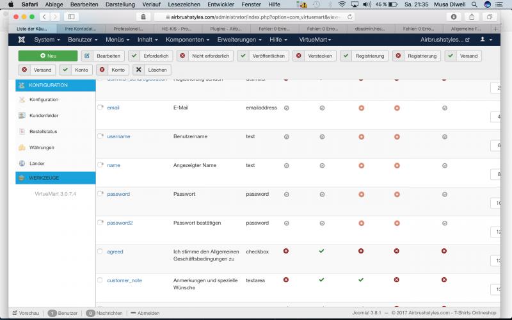Tick the checkbox for customer_note row

click(100, 280)
